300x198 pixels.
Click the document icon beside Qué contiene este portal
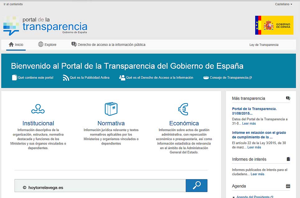(x=14, y=77)
